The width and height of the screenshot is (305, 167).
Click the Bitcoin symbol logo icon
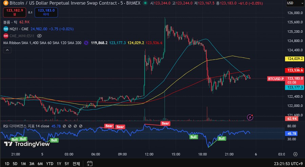[5, 3]
